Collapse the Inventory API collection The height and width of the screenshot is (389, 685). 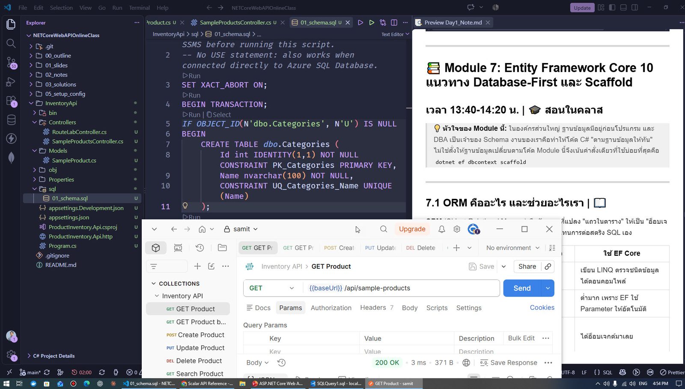(x=157, y=296)
